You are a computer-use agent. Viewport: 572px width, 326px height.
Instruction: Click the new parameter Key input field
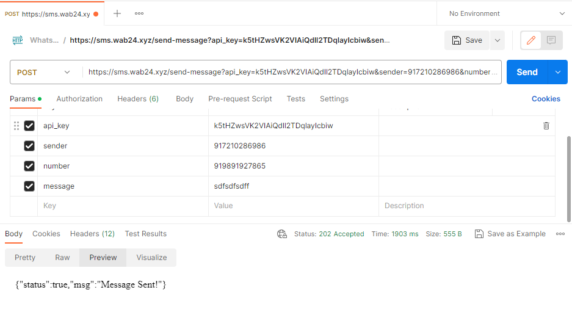[x=122, y=206]
